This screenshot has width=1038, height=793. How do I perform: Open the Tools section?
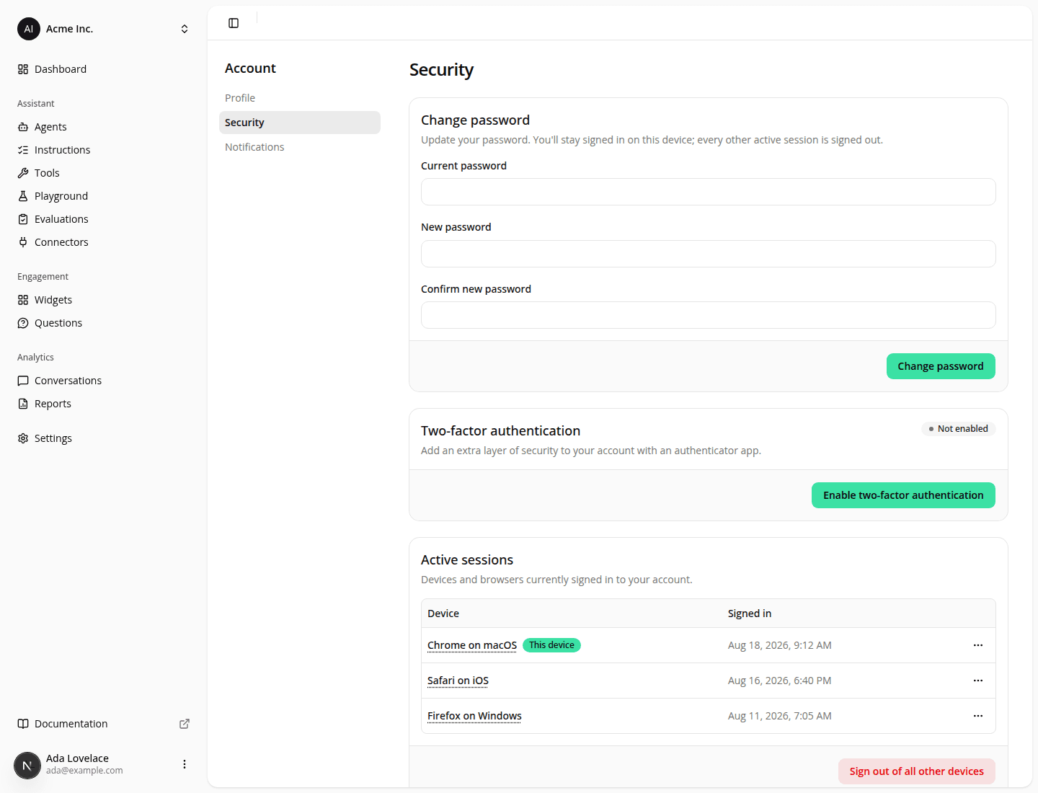104,173
